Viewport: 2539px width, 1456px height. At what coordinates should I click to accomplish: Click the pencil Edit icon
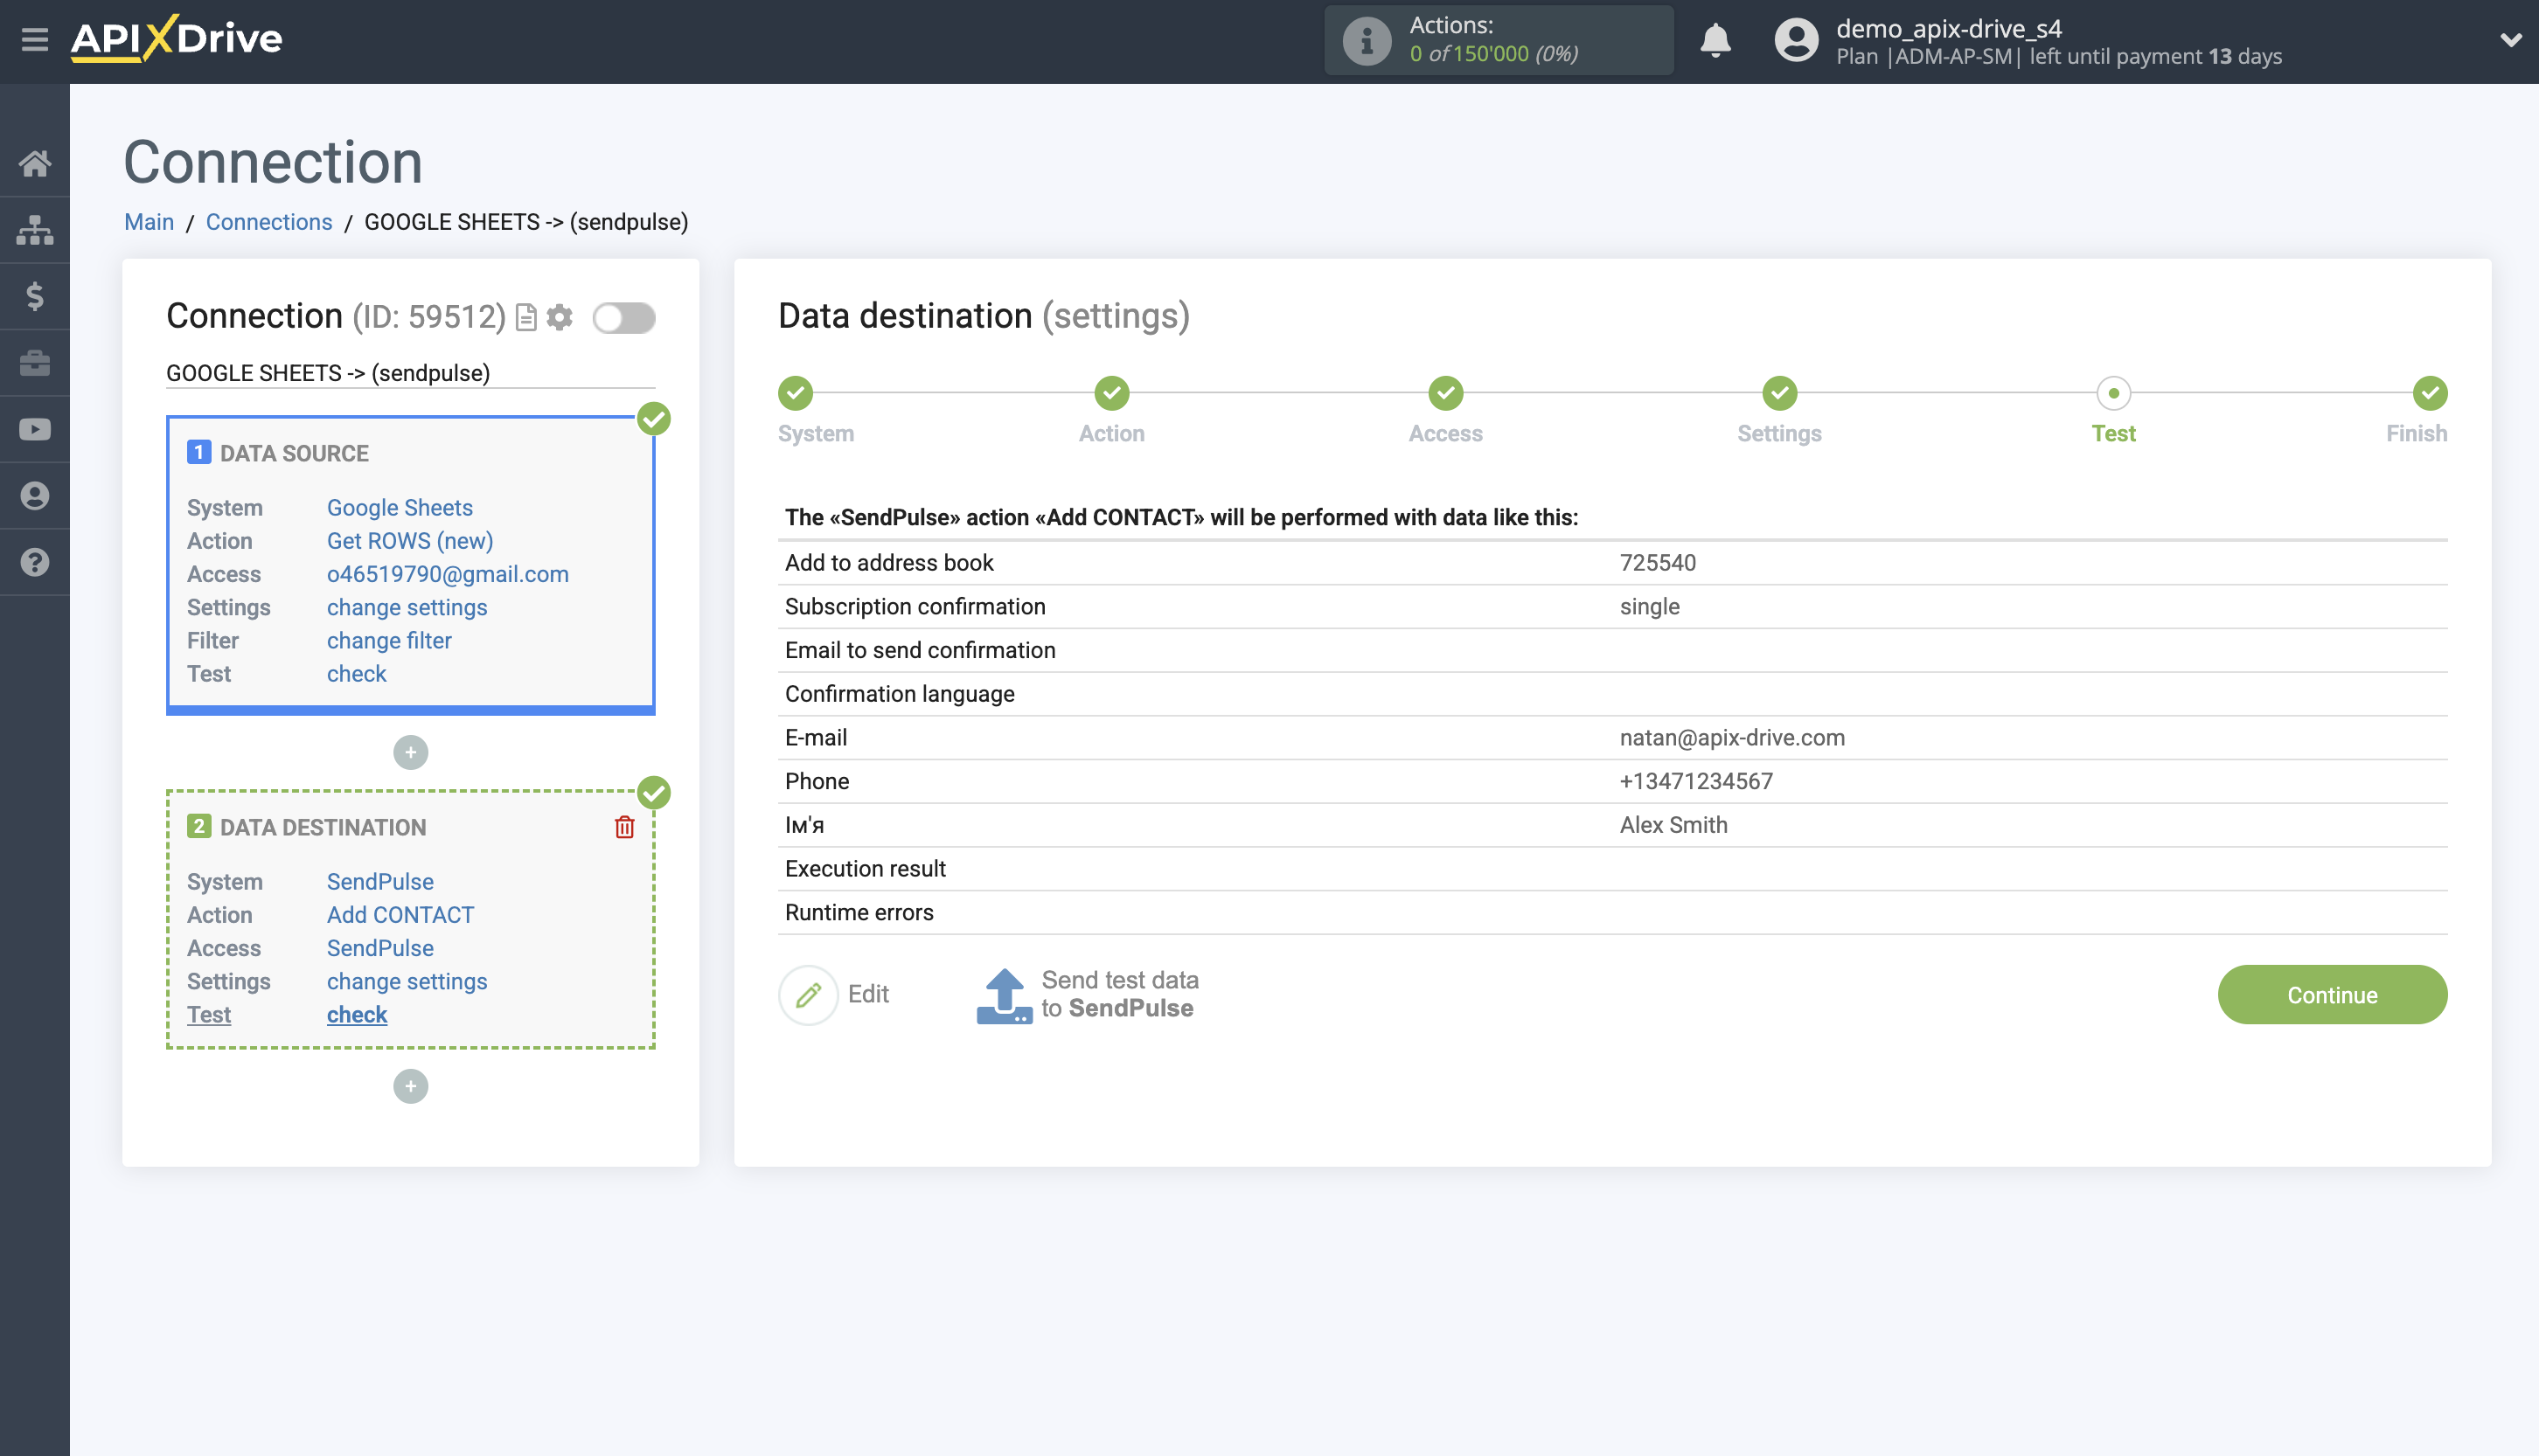click(x=809, y=995)
